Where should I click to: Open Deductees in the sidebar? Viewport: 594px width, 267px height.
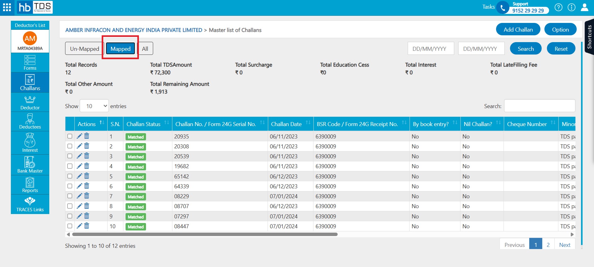tap(30, 121)
